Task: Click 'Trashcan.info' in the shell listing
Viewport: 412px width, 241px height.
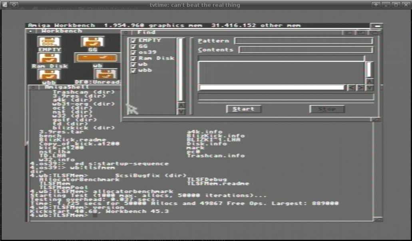Action: pyautogui.click(x=216, y=155)
